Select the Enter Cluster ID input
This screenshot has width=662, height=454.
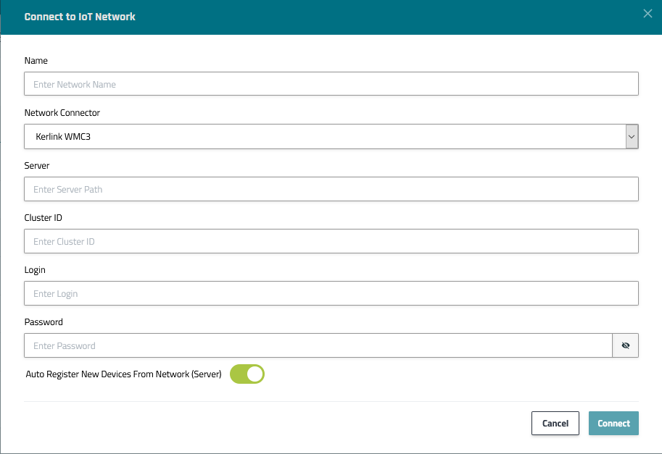pyautogui.click(x=331, y=241)
